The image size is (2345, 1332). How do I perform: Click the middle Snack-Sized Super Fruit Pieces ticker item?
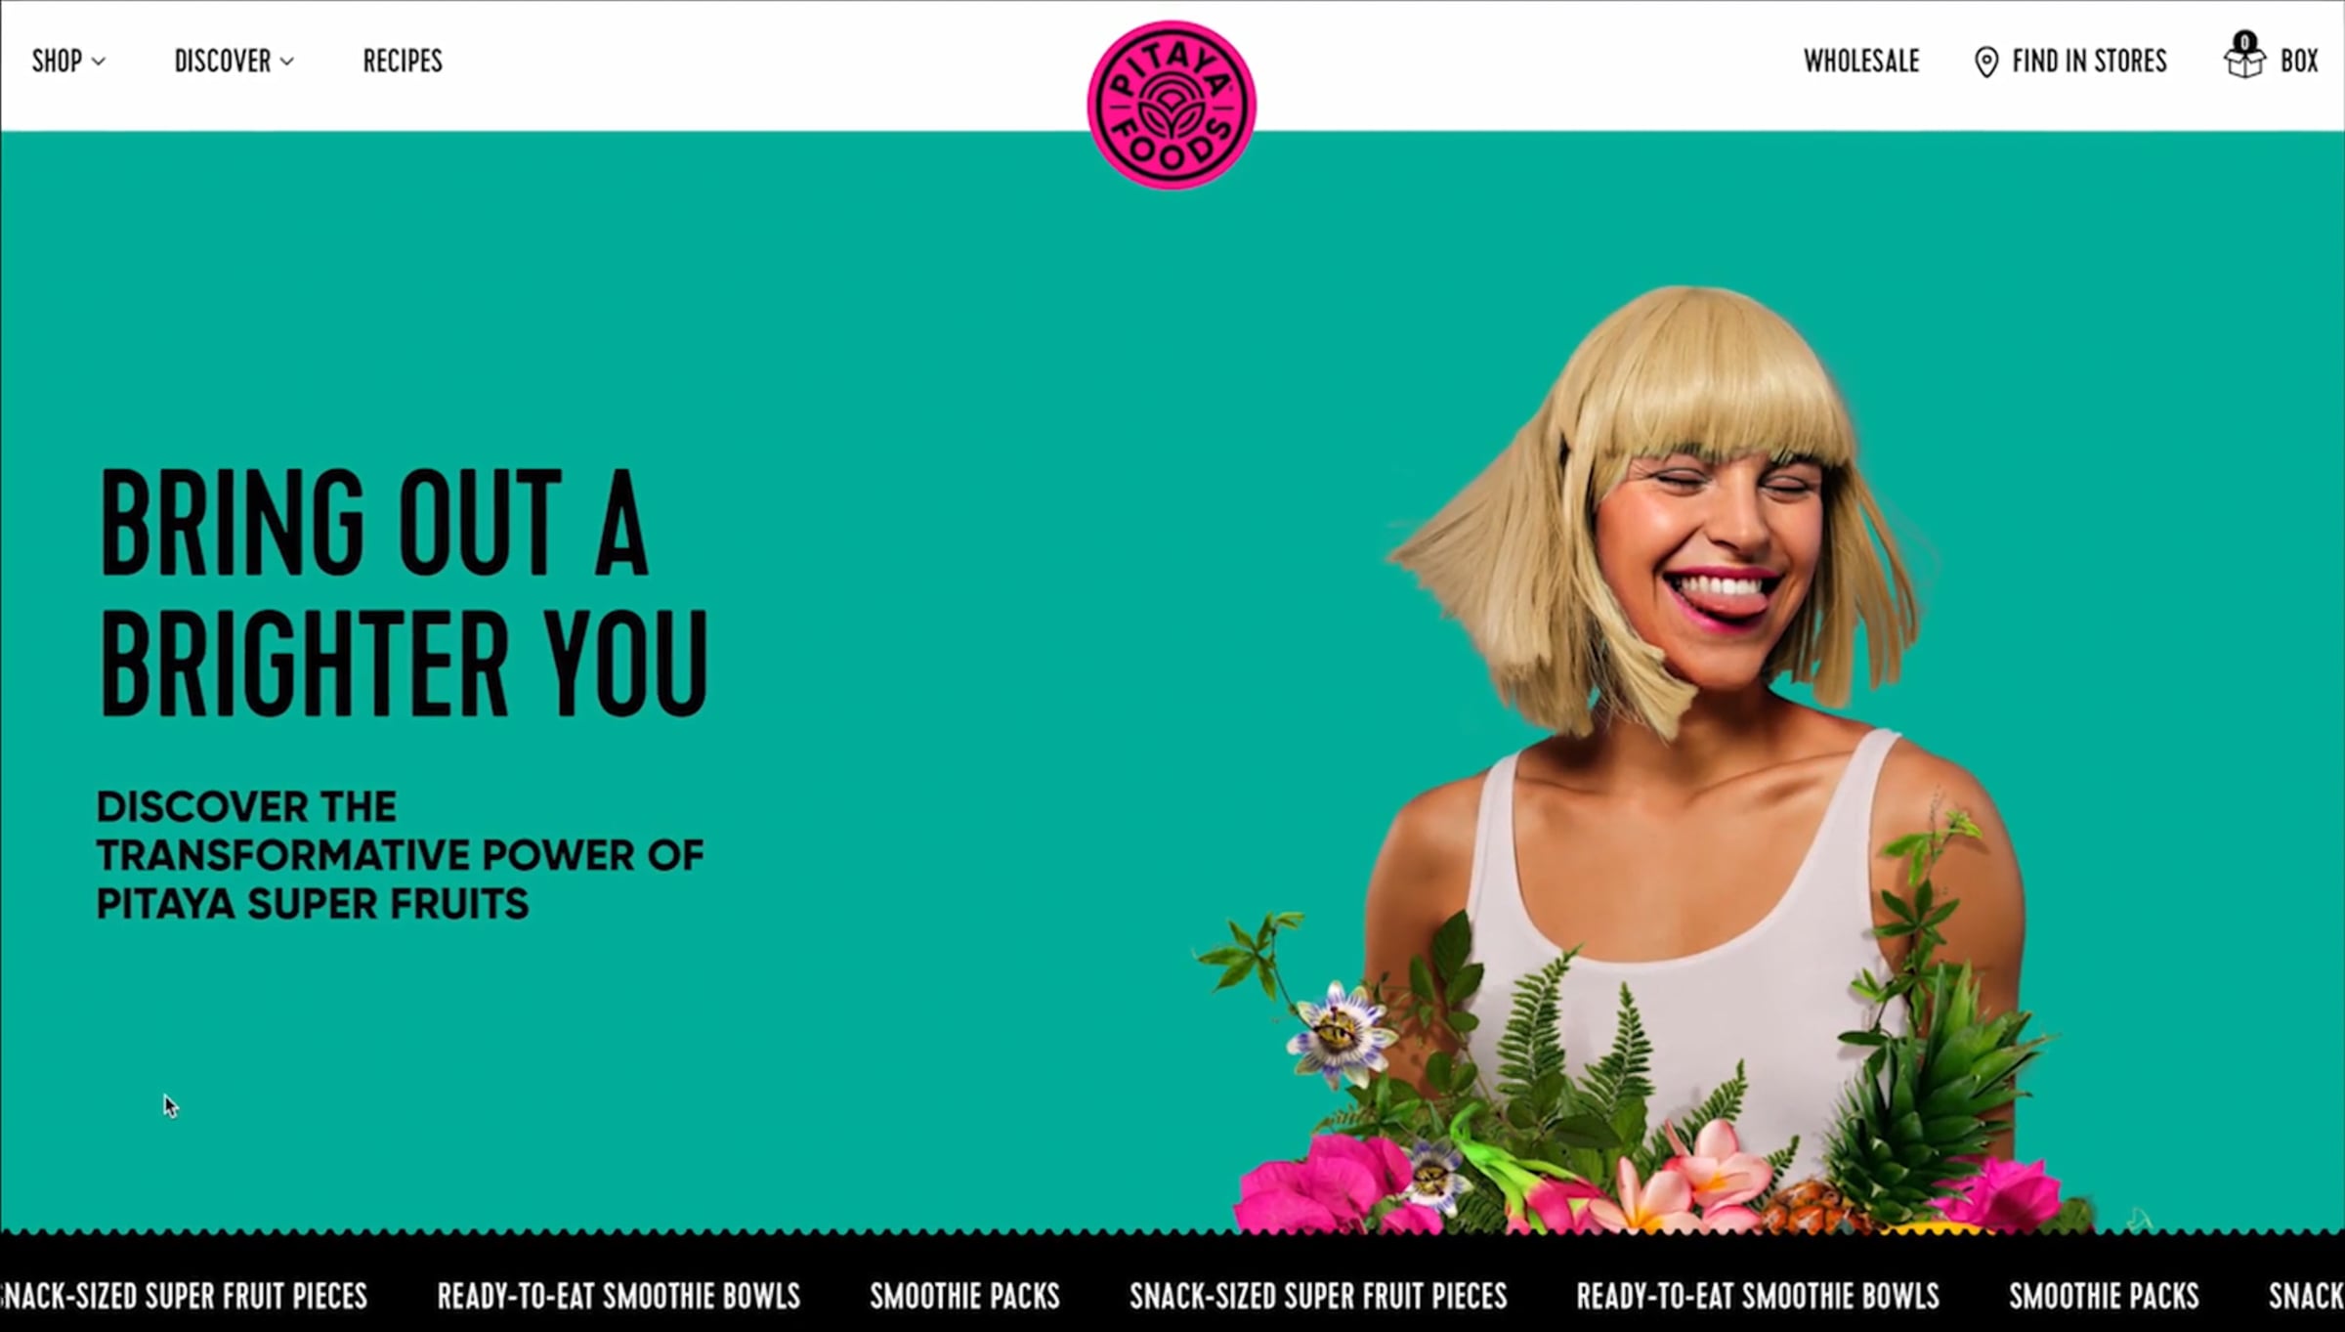[x=1318, y=1296]
